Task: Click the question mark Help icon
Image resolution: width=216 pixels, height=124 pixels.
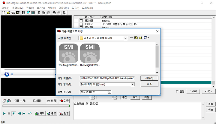Action: click(64, 13)
